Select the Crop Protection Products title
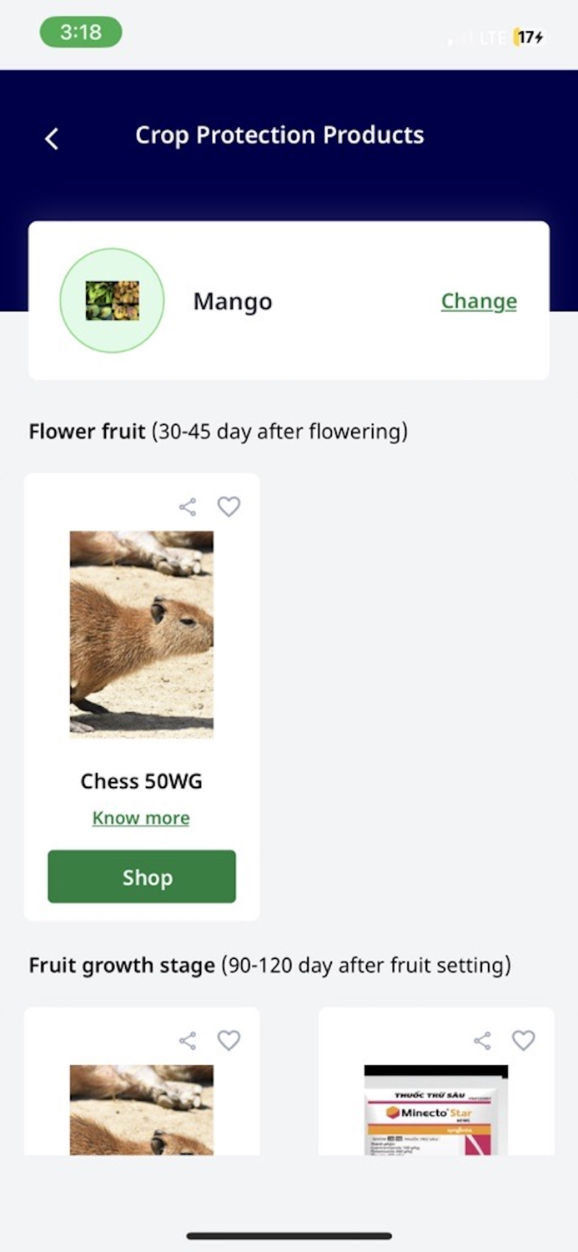578x1252 pixels. (x=279, y=134)
